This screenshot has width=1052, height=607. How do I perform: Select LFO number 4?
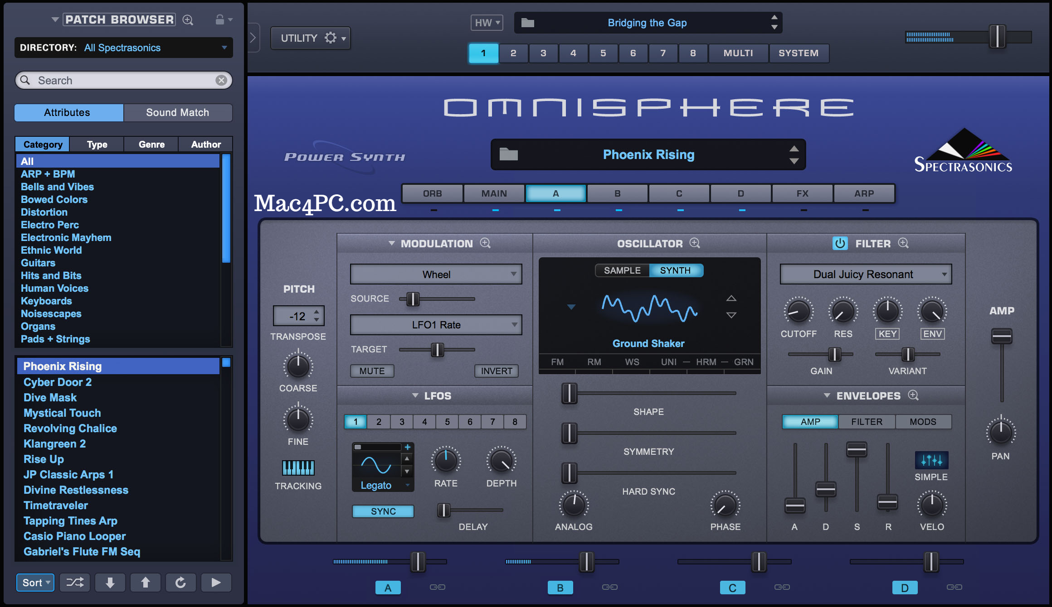424,422
